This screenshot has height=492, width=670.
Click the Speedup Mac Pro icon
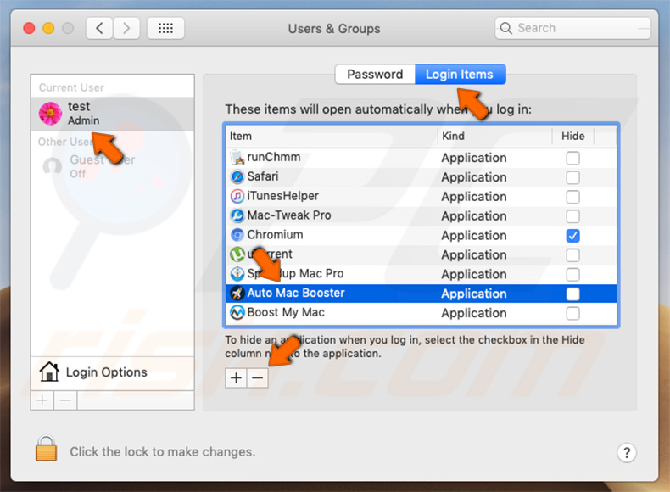[x=237, y=274]
